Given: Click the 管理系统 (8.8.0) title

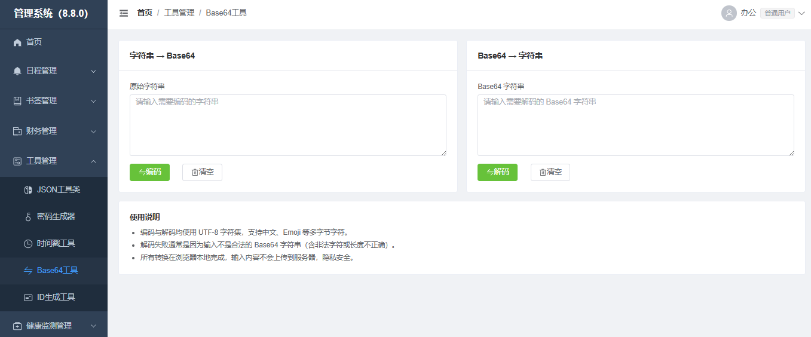Looking at the screenshot, I should [x=51, y=14].
